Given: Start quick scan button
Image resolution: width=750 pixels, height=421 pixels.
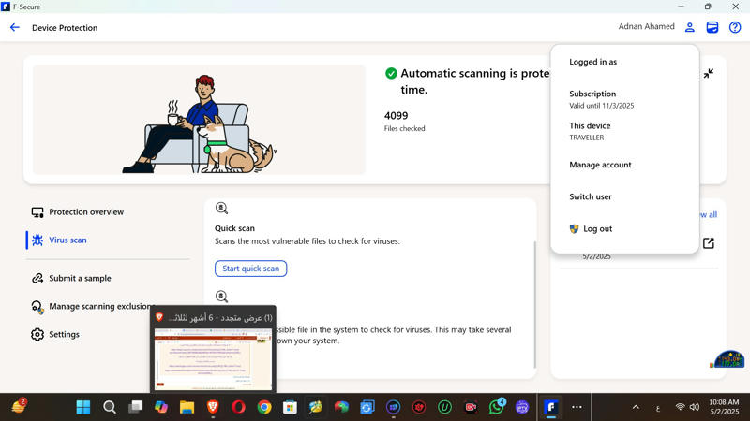Looking at the screenshot, I should click(x=250, y=269).
